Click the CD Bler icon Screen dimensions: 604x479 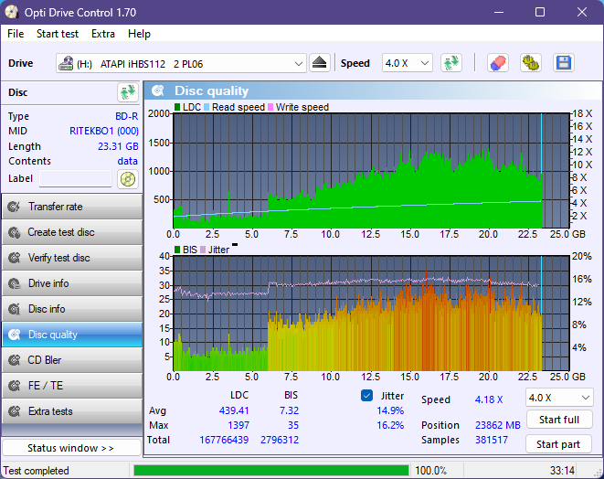[x=15, y=360]
